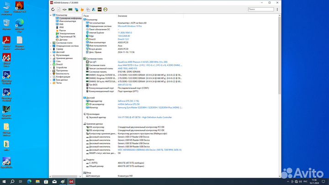Open the Windows Start menu
This screenshot has width=329, height=185.
click(x=4, y=181)
